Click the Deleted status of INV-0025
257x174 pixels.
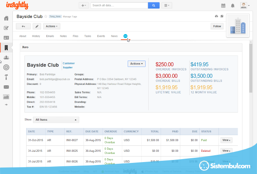[x=206, y=151]
